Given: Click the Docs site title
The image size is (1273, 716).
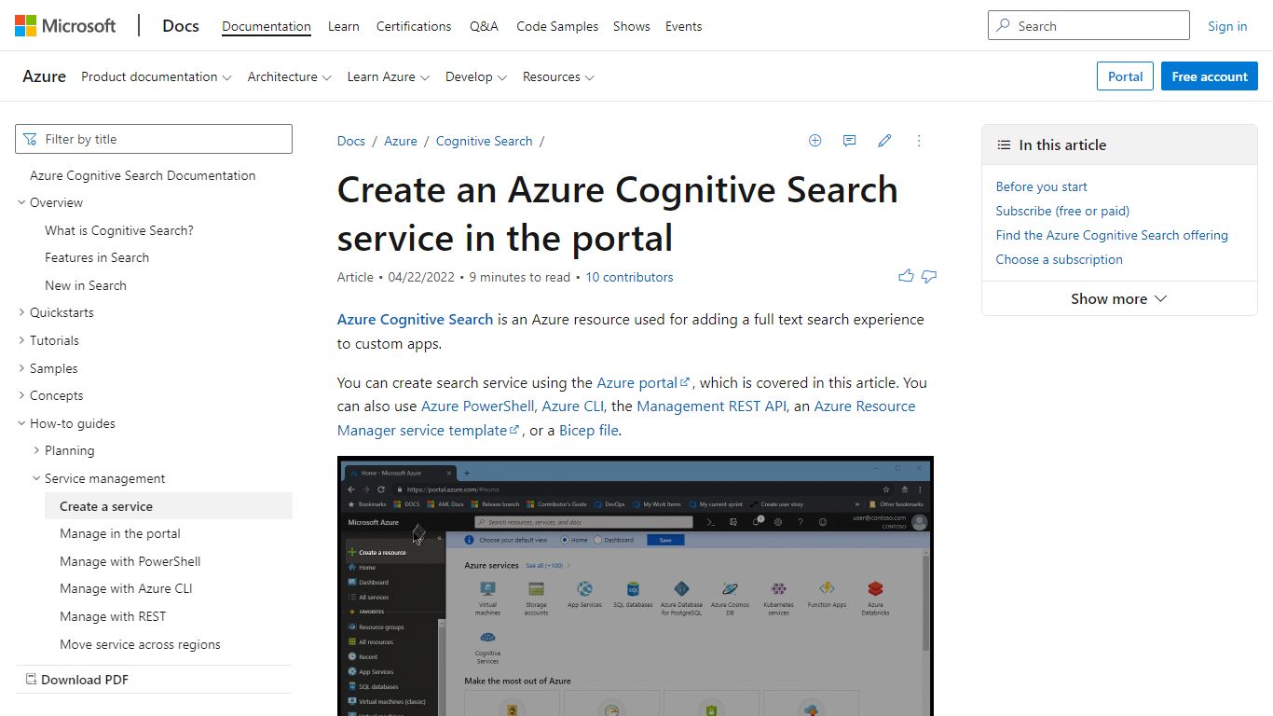Looking at the screenshot, I should pyautogui.click(x=181, y=25).
